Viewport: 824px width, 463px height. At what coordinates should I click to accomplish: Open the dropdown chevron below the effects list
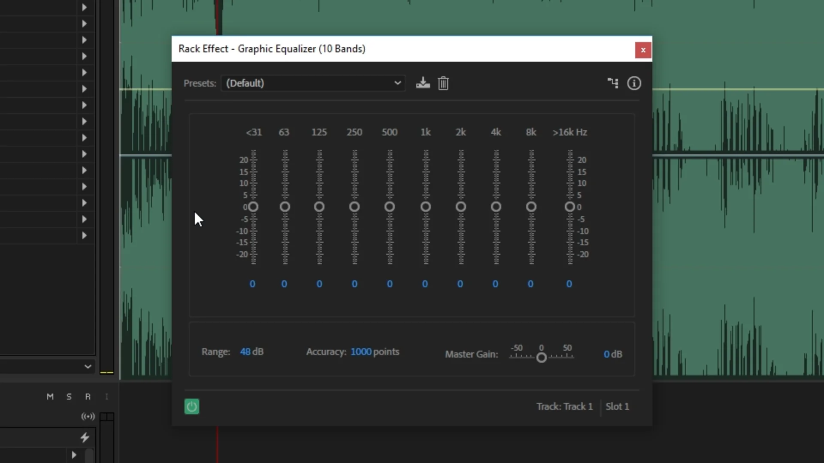(x=88, y=367)
